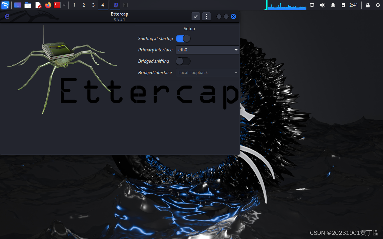This screenshot has width=383, height=239.
Task: Launch Firefox browser from panel
Action: (x=48, y=5)
